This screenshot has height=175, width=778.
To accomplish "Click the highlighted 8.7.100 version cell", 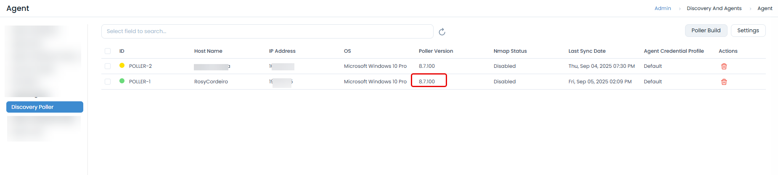I will (427, 82).
